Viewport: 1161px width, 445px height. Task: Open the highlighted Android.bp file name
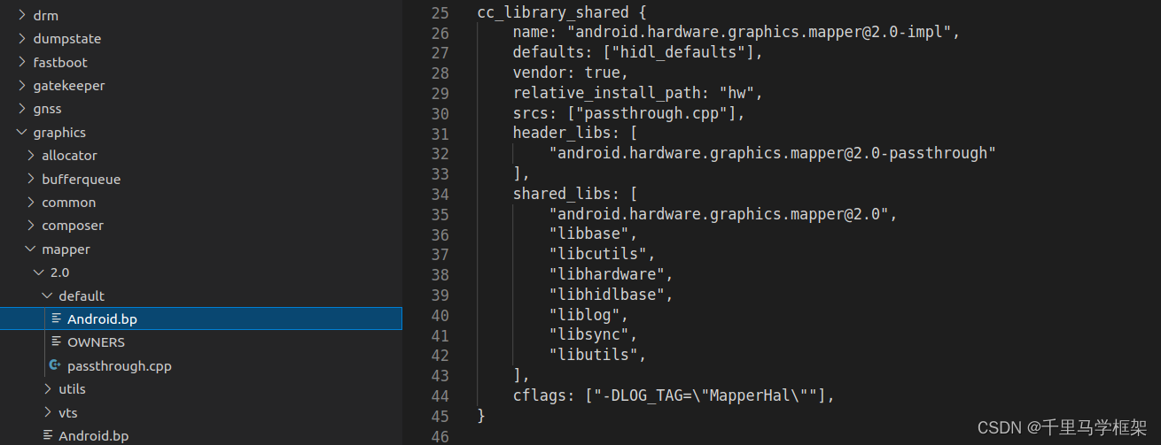[x=102, y=318]
